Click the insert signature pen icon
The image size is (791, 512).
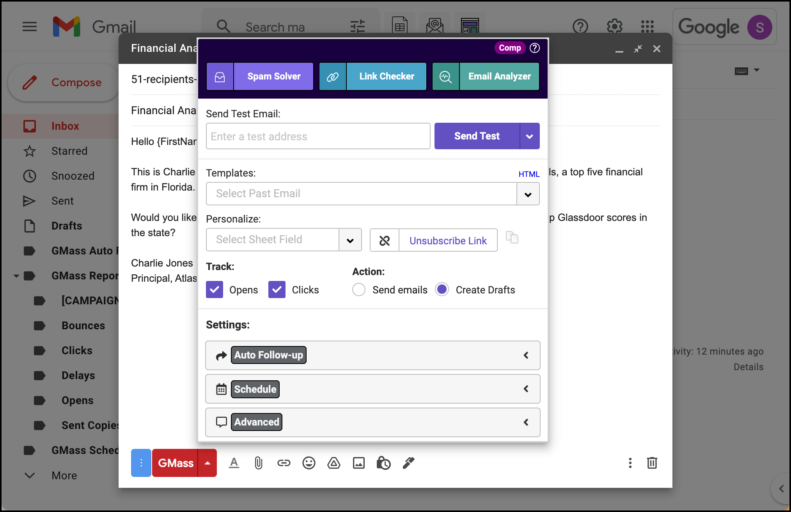[x=408, y=463]
